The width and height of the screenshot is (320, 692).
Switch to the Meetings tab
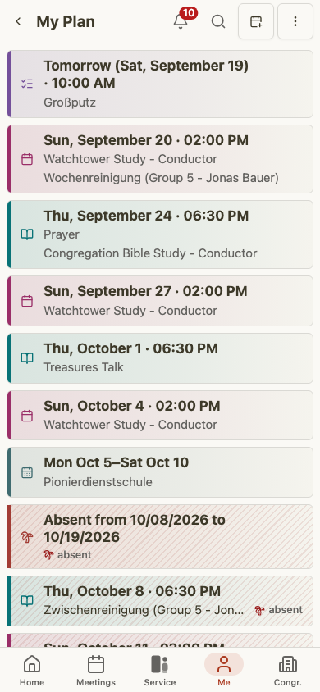pyautogui.click(x=96, y=671)
